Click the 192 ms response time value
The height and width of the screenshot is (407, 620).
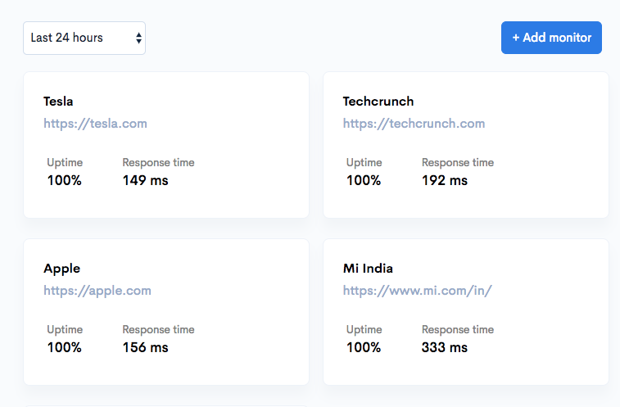[445, 180]
